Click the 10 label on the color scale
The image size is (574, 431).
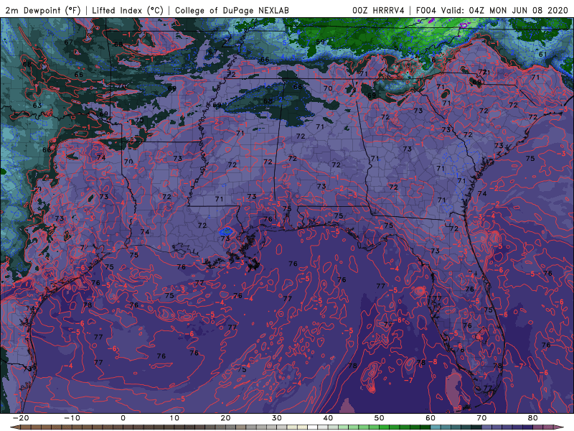click(x=174, y=418)
